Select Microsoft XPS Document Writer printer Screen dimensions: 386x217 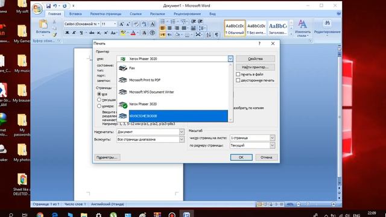(x=172, y=92)
